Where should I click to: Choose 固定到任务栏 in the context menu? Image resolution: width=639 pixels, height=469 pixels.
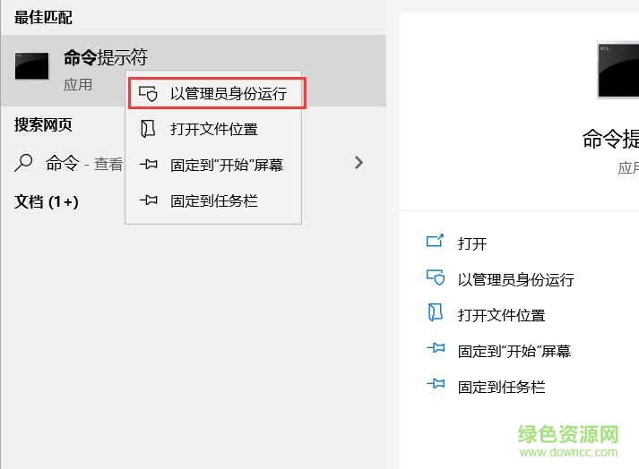[x=214, y=200]
